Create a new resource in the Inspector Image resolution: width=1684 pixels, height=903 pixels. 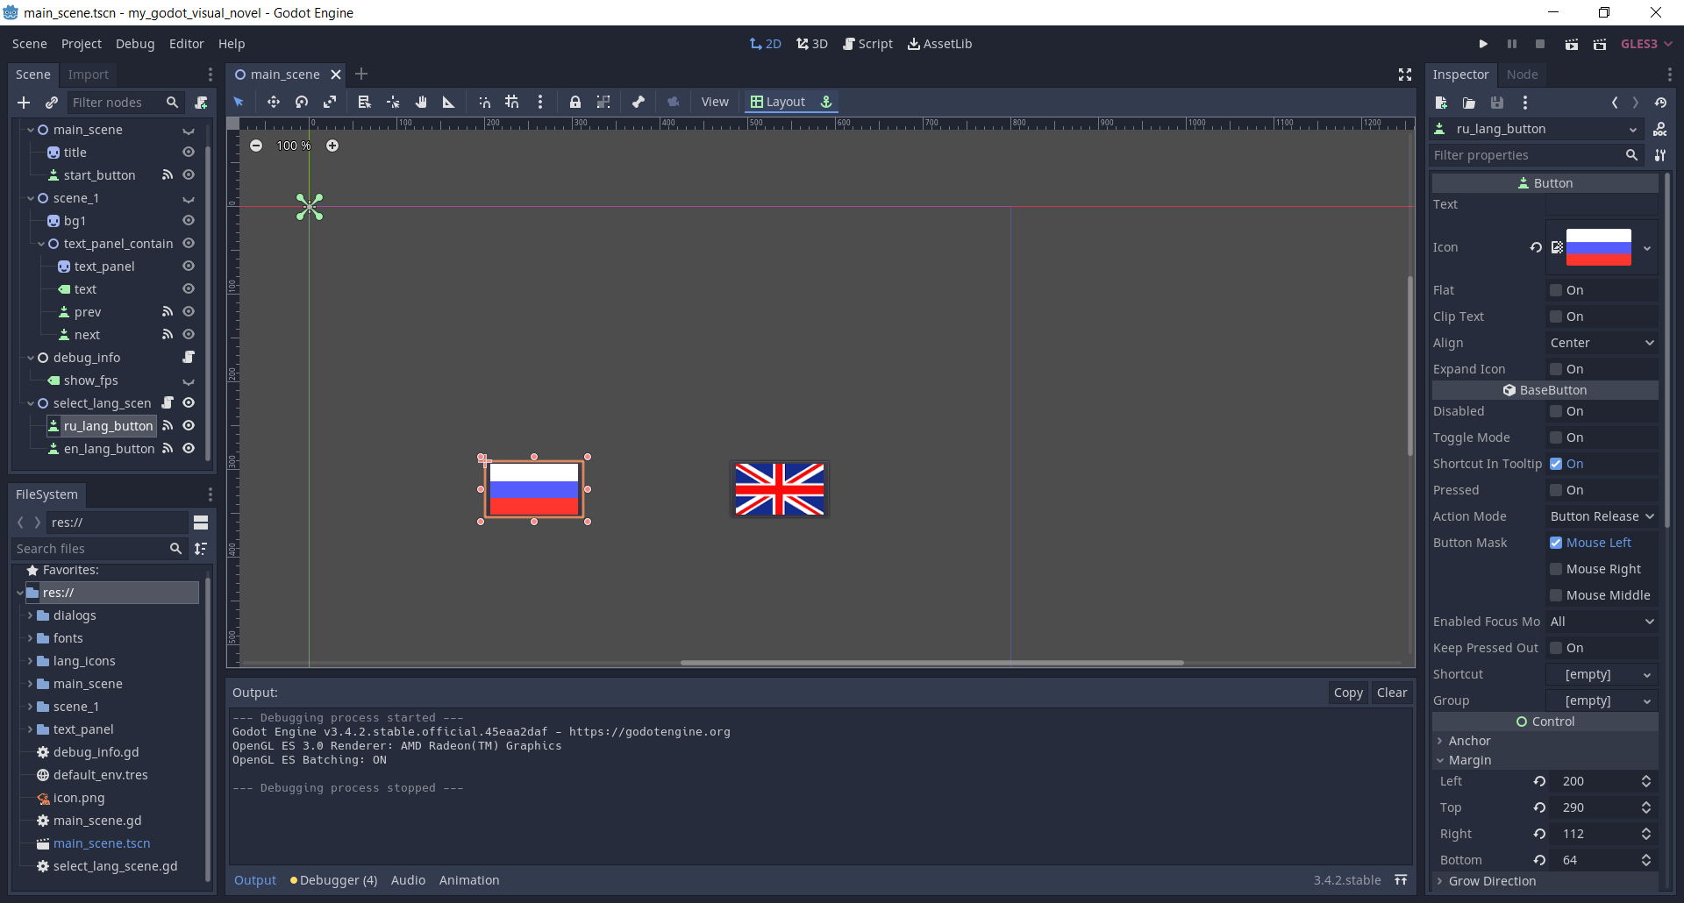tap(1441, 103)
